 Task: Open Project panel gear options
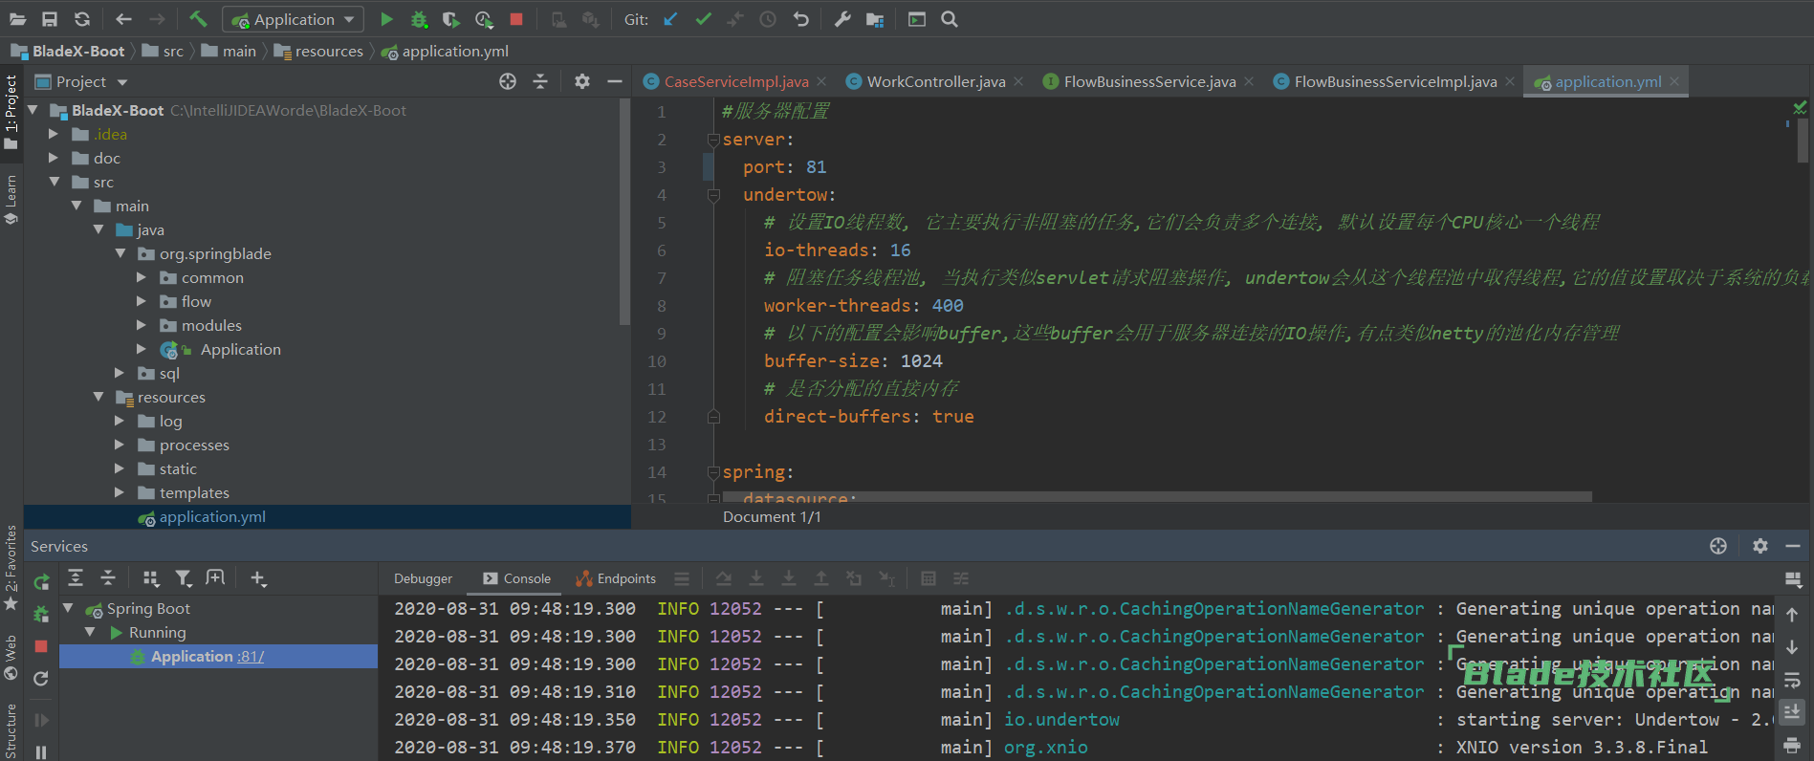[582, 82]
